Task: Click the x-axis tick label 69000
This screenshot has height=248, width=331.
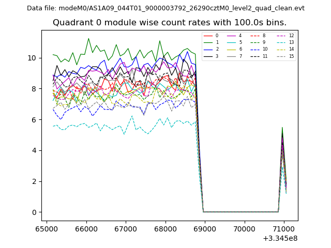Action: [204, 228]
